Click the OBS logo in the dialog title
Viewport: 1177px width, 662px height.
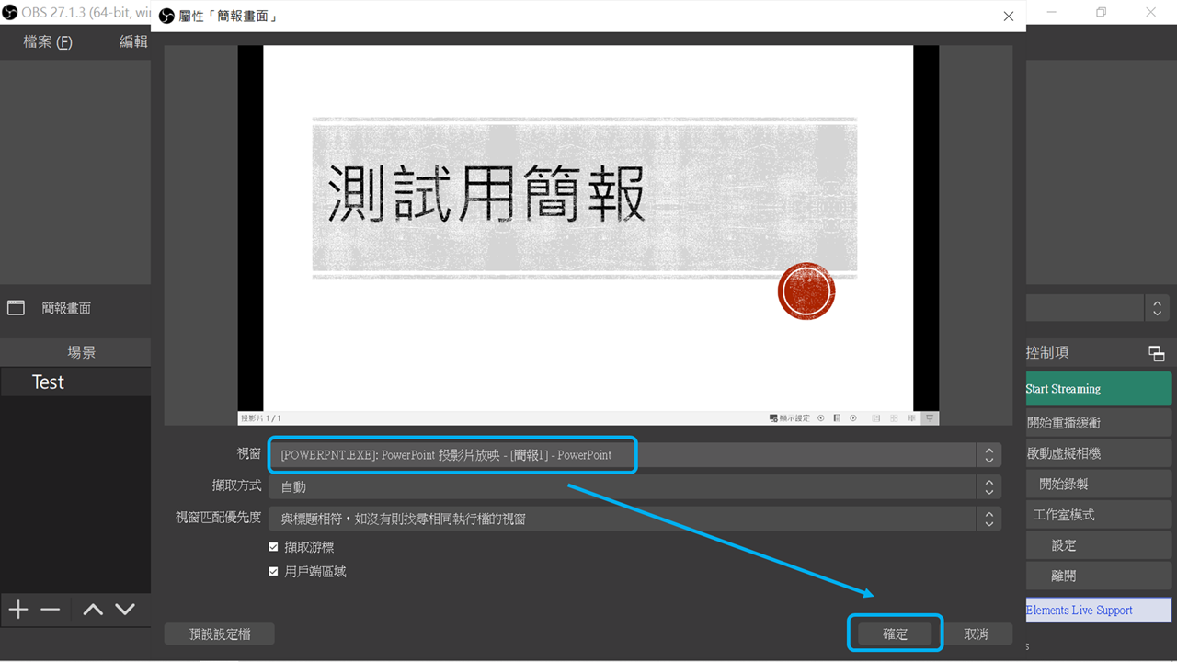click(166, 17)
